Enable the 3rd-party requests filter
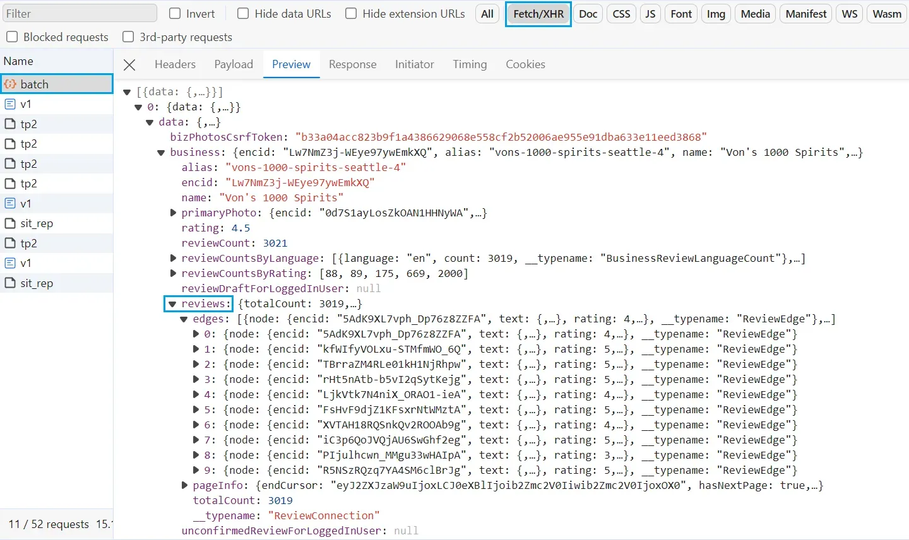909x540 pixels. tap(128, 37)
